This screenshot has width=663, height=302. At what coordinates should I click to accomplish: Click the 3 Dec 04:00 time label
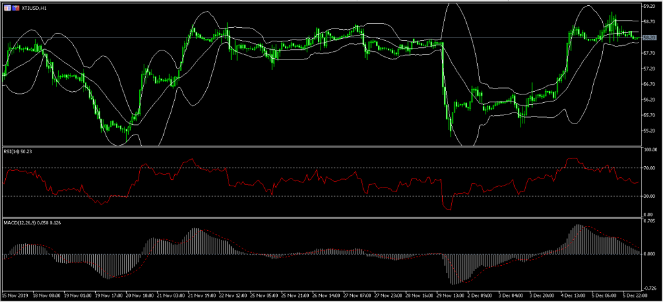click(x=511, y=295)
